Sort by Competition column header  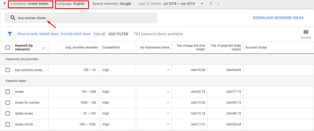coord(111,47)
